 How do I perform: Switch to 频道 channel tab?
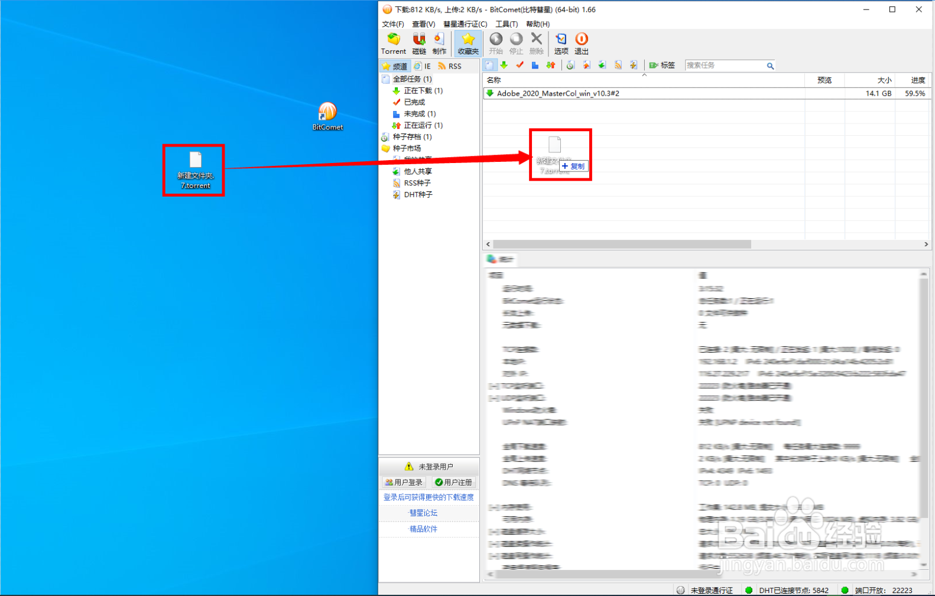395,66
